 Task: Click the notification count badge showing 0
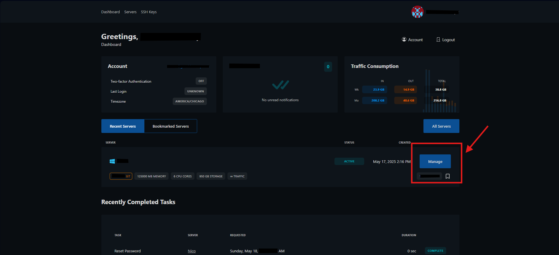(328, 67)
